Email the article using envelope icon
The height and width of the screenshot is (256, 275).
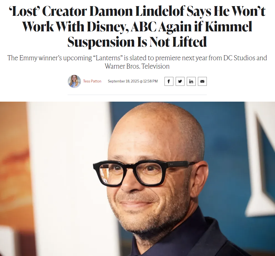202,81
